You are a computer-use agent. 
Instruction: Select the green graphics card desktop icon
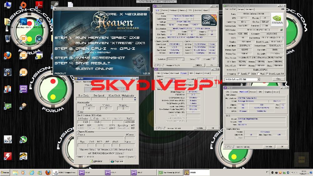pos(8,106)
